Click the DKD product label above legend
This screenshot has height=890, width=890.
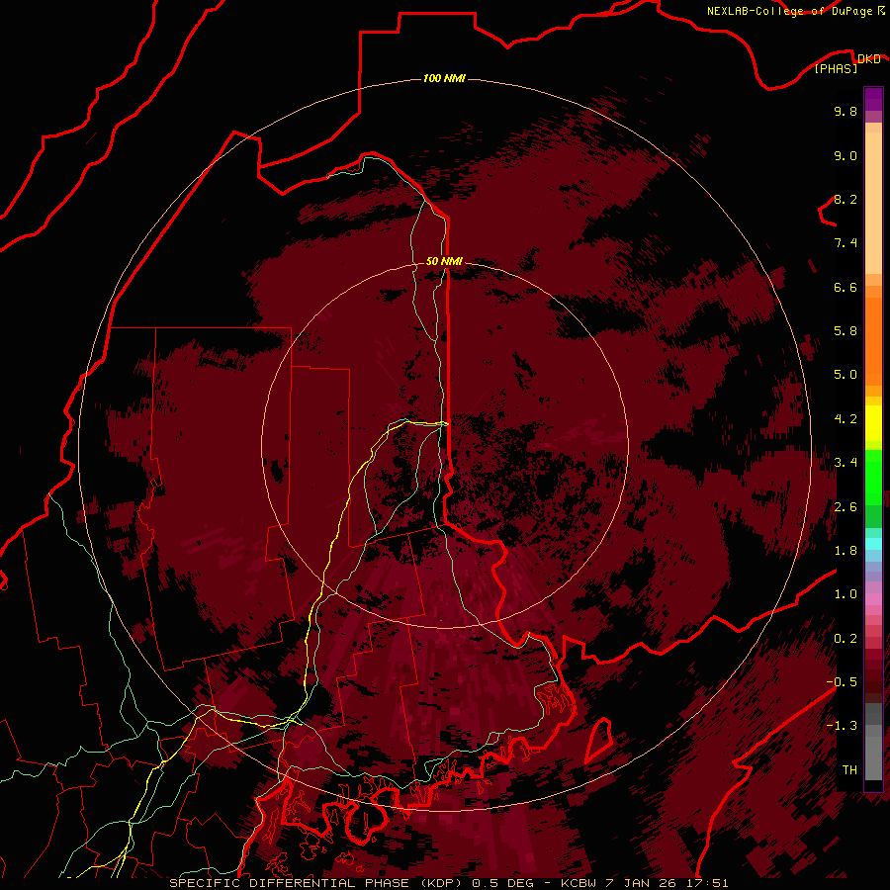click(868, 58)
